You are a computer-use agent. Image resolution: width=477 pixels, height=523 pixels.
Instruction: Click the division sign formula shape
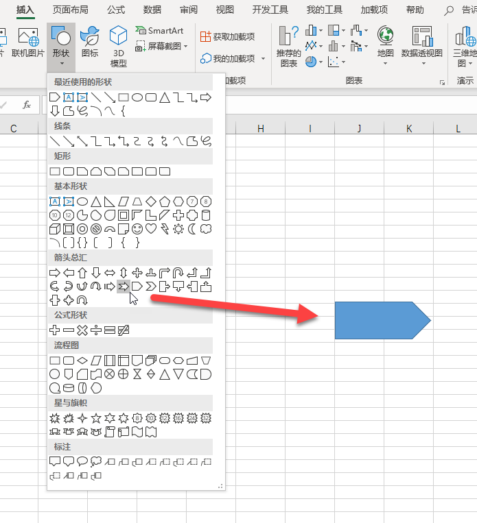96,330
